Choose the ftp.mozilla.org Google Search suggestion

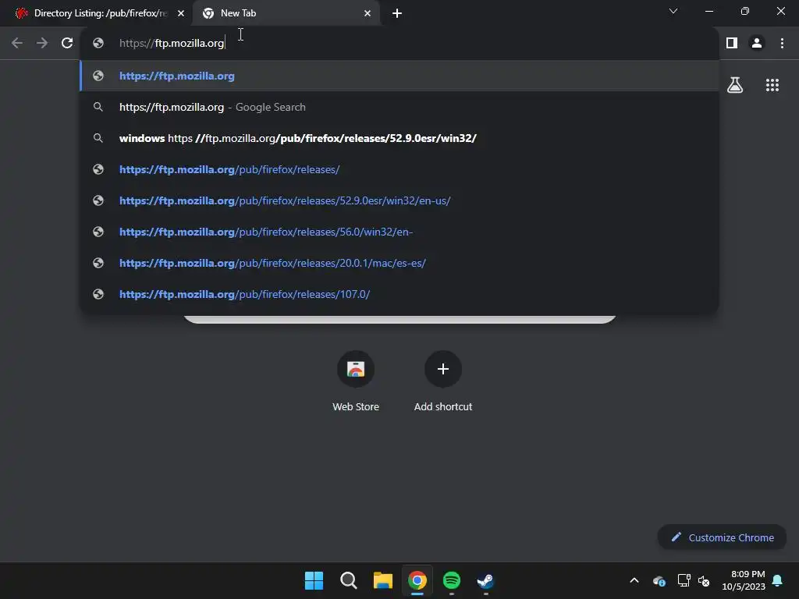[399, 107]
